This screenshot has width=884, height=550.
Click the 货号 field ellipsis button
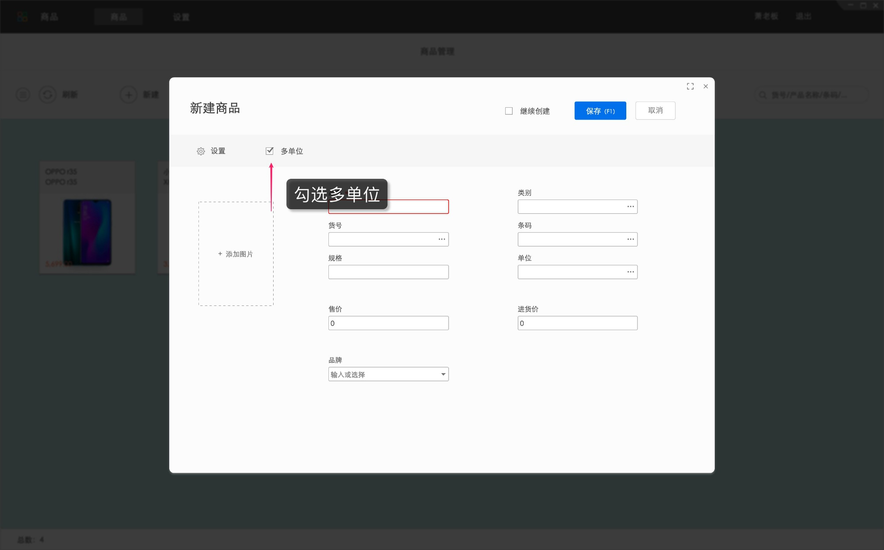point(442,239)
